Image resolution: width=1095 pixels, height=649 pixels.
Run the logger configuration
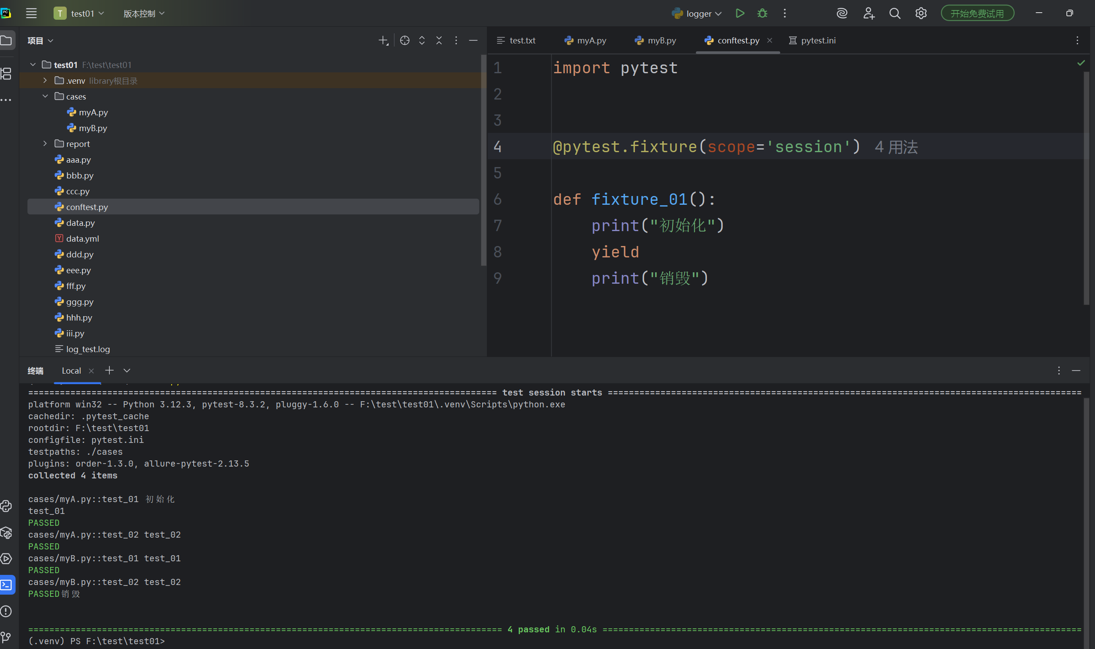(740, 13)
